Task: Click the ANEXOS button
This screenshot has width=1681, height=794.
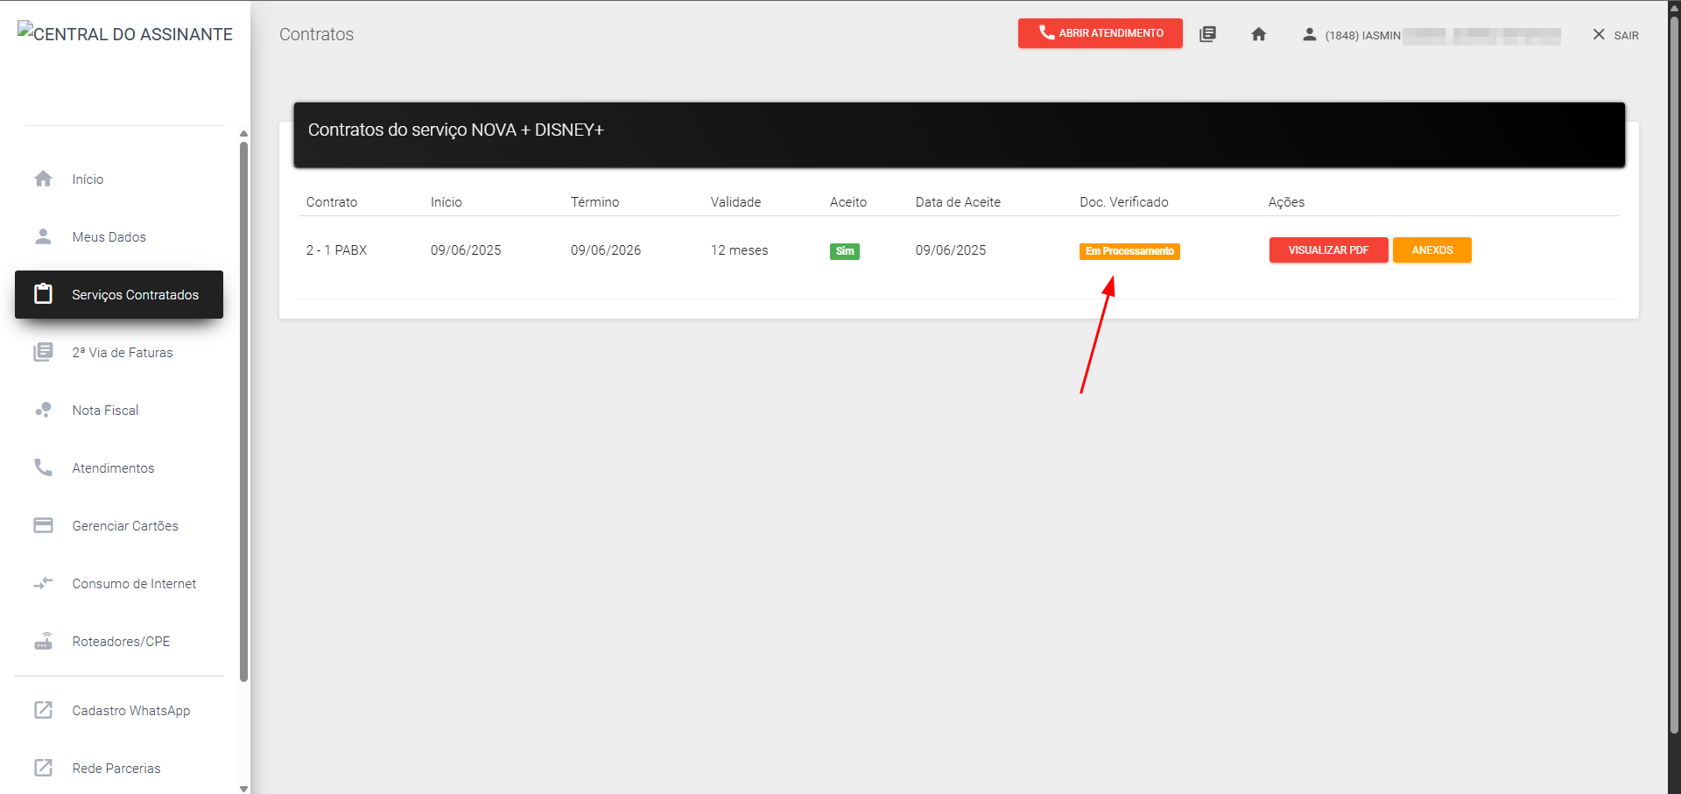Action: point(1431,249)
